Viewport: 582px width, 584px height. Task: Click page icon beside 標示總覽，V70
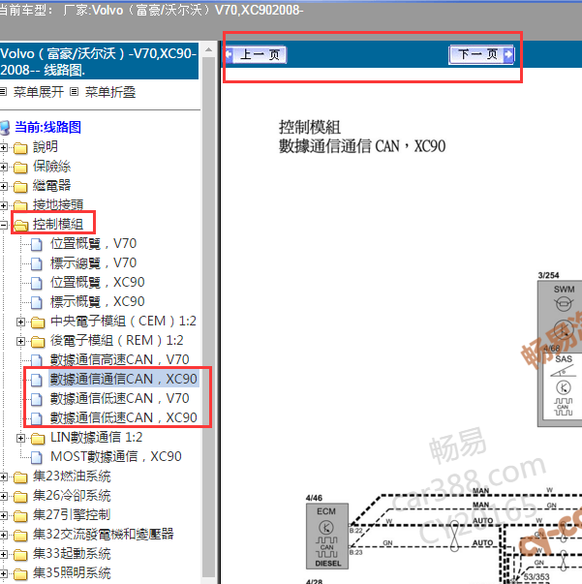pos(37,263)
